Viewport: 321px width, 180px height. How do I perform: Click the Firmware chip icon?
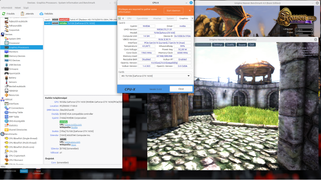pos(6,69)
